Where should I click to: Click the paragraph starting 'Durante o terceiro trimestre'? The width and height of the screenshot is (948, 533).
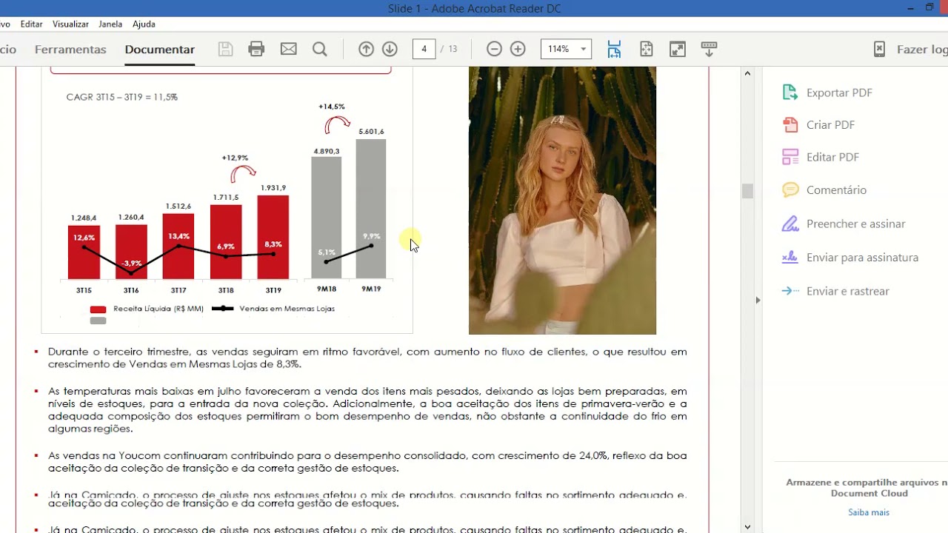click(x=367, y=358)
